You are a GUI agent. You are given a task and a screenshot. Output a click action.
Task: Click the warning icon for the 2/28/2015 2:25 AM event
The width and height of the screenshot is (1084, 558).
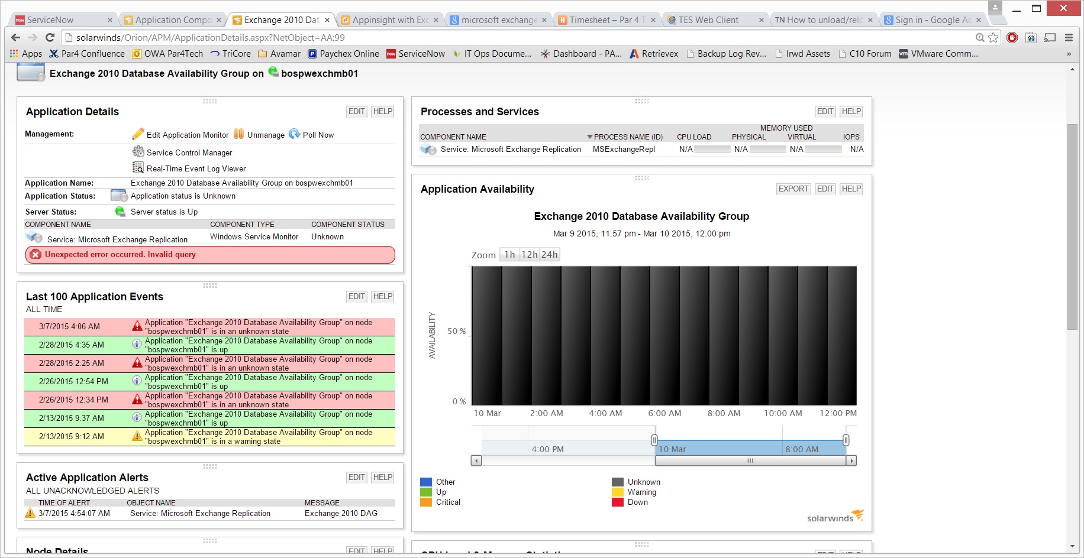(x=137, y=363)
